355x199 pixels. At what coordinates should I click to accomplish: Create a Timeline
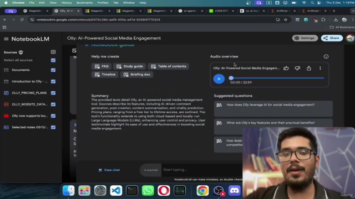[105, 75]
